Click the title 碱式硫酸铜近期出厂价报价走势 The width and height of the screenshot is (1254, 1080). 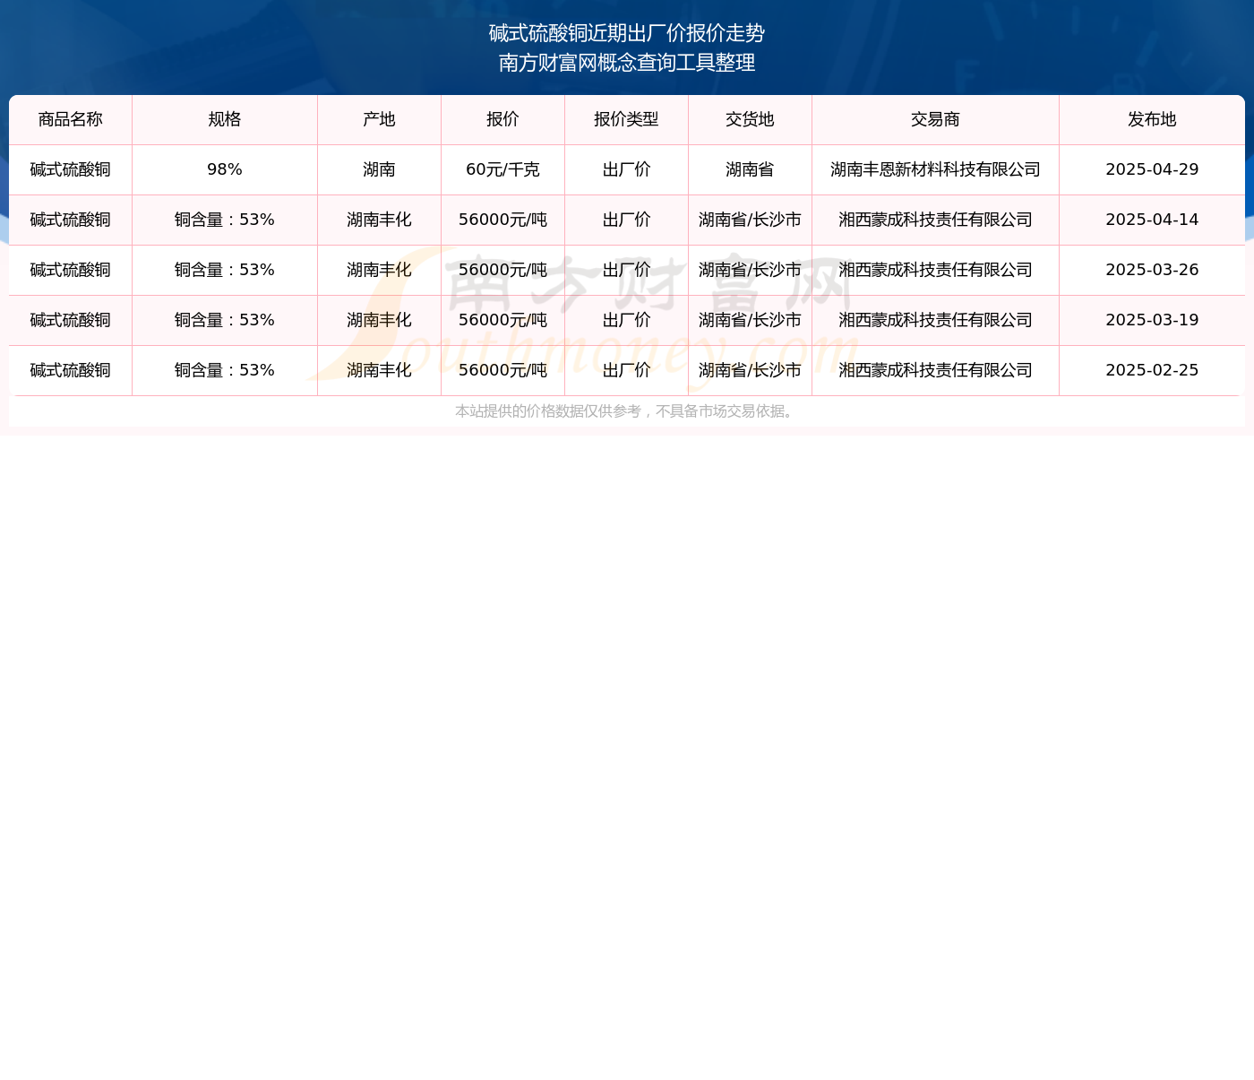point(627,33)
